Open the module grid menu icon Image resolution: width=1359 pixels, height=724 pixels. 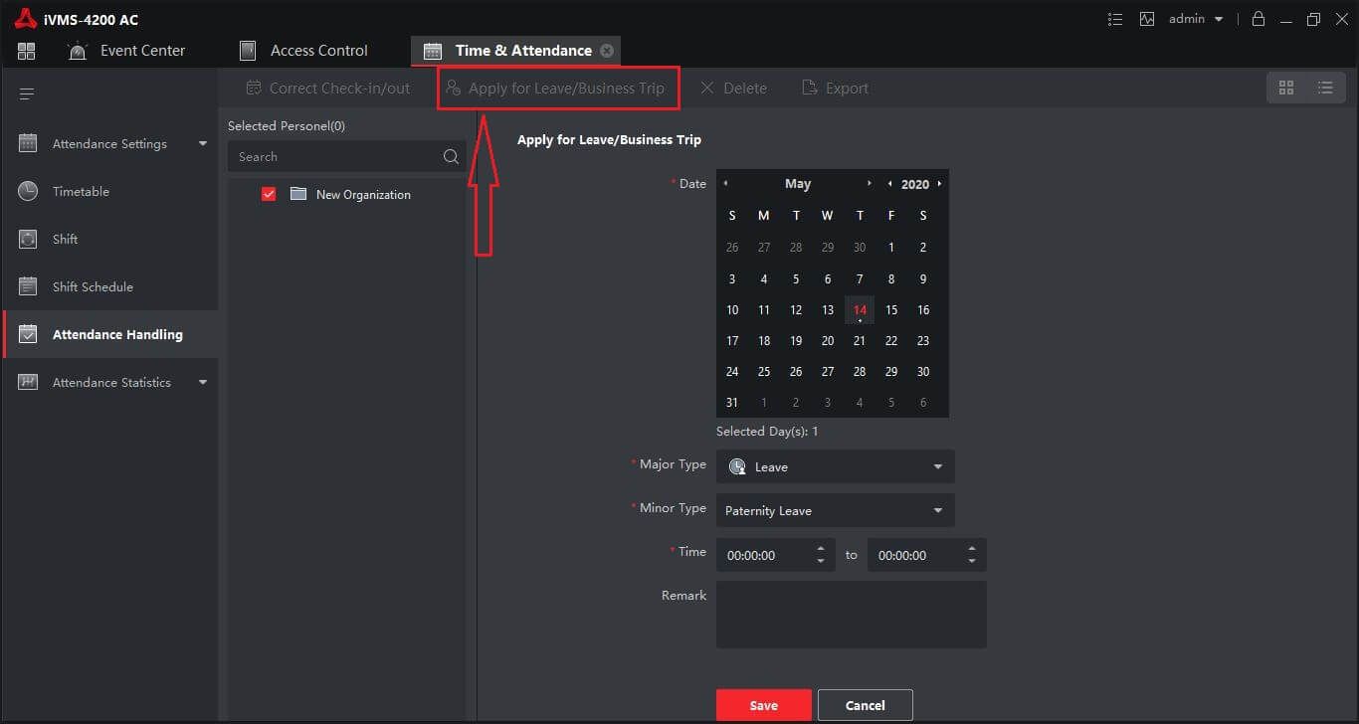[27, 51]
